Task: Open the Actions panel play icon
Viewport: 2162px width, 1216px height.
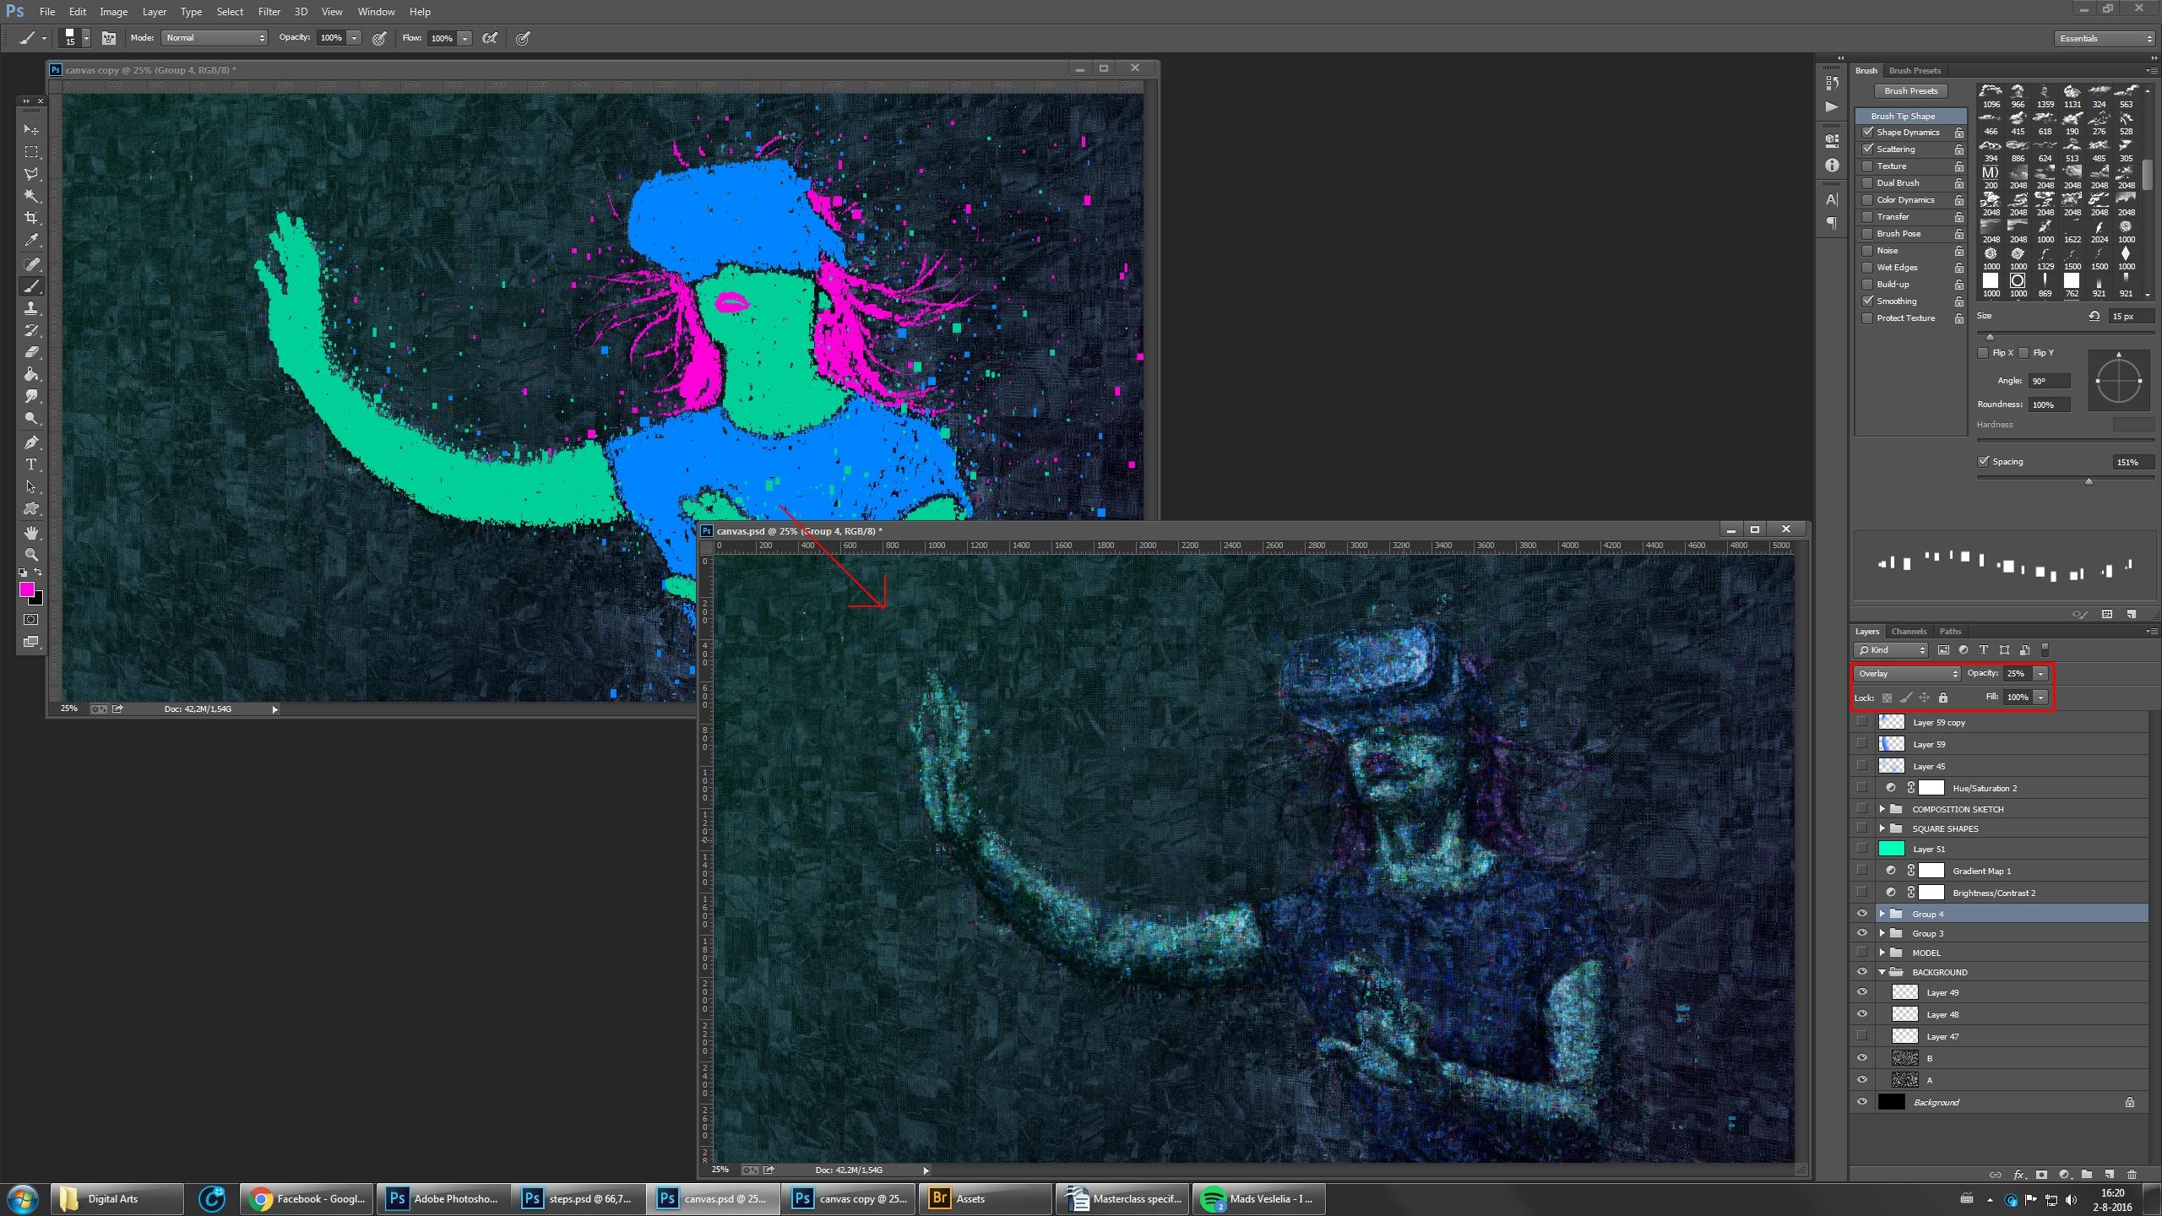Action: point(1832,106)
